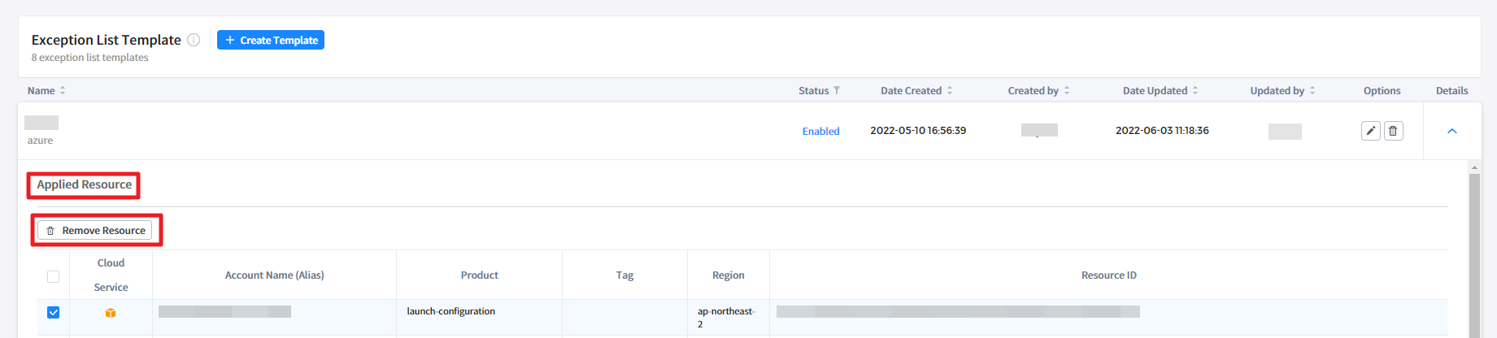The width and height of the screenshot is (1497, 338).
Task: Sort by Updated by column arrows
Action: click(x=1312, y=90)
